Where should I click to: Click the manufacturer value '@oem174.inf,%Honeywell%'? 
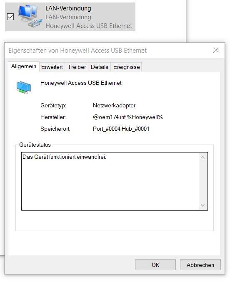(x=128, y=117)
